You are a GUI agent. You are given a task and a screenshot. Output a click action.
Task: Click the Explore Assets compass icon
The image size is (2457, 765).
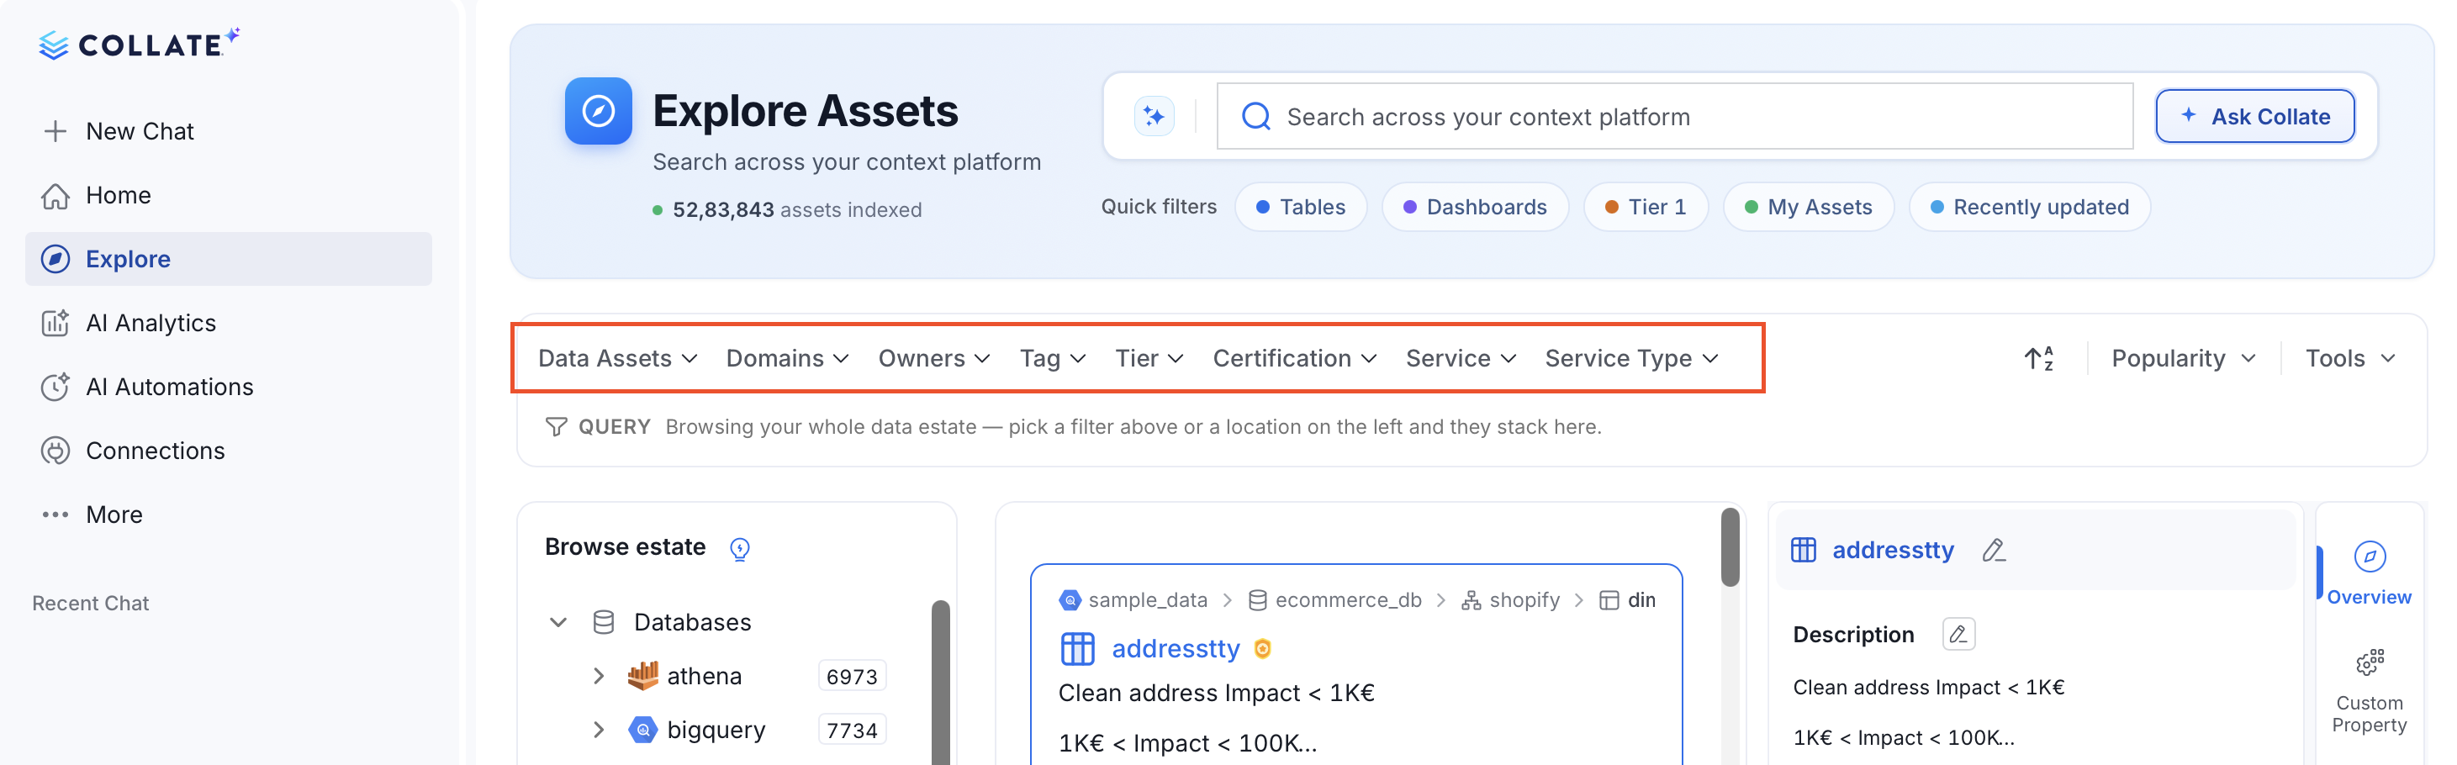(x=598, y=111)
